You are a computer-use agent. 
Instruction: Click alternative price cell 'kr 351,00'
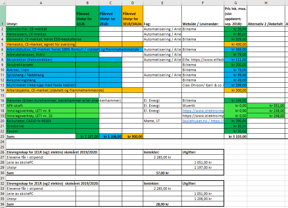(x=266, y=106)
